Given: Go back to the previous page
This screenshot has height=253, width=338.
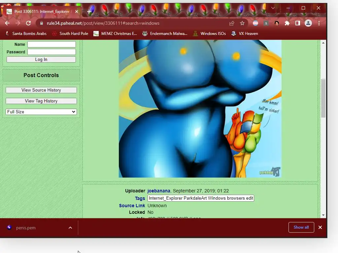Looking at the screenshot, I should tap(7, 23).
